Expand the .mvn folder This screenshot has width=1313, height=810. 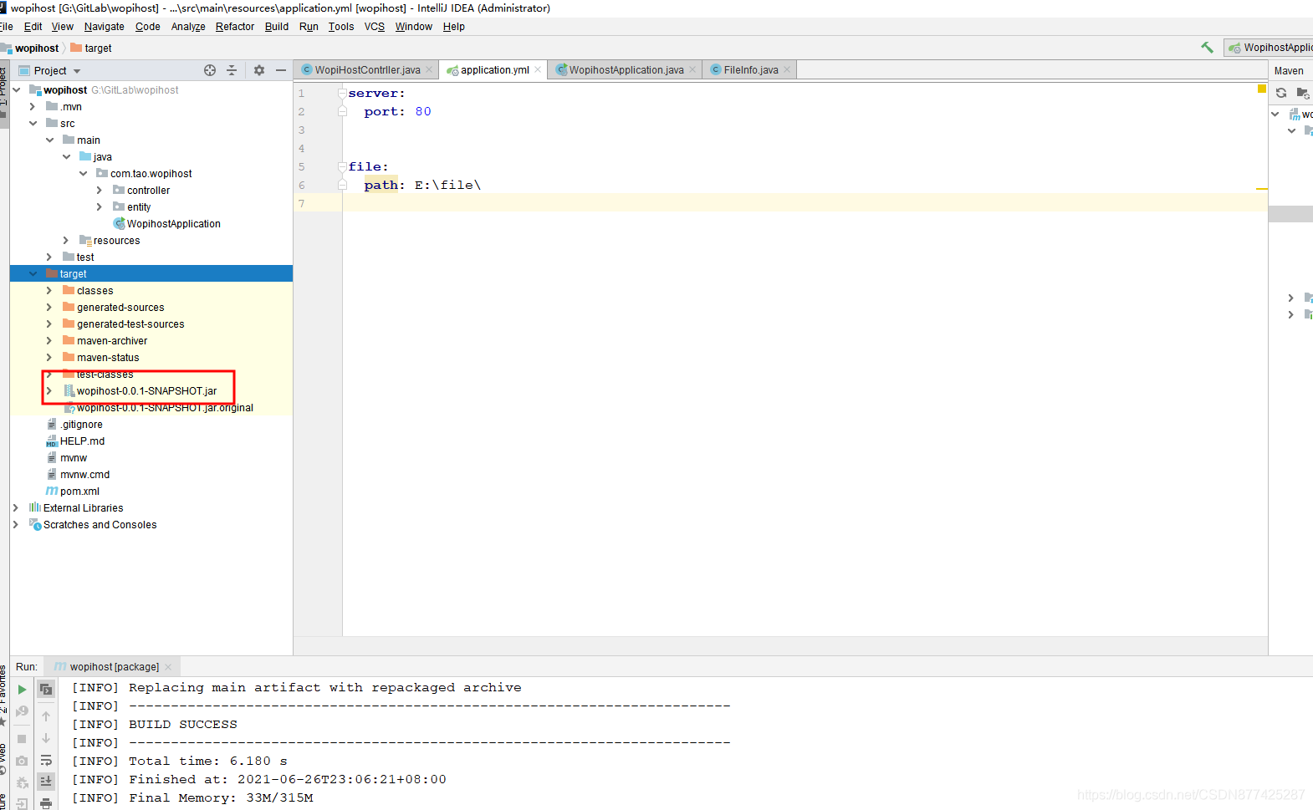pos(33,107)
